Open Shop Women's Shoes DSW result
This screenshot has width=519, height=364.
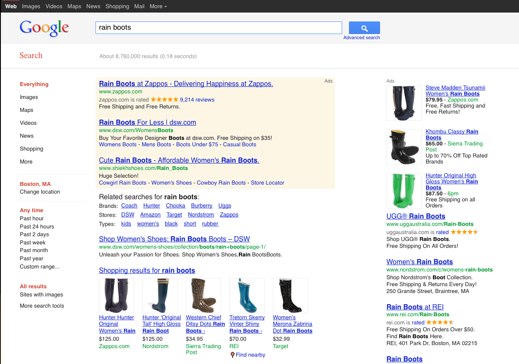pyautogui.click(x=174, y=239)
